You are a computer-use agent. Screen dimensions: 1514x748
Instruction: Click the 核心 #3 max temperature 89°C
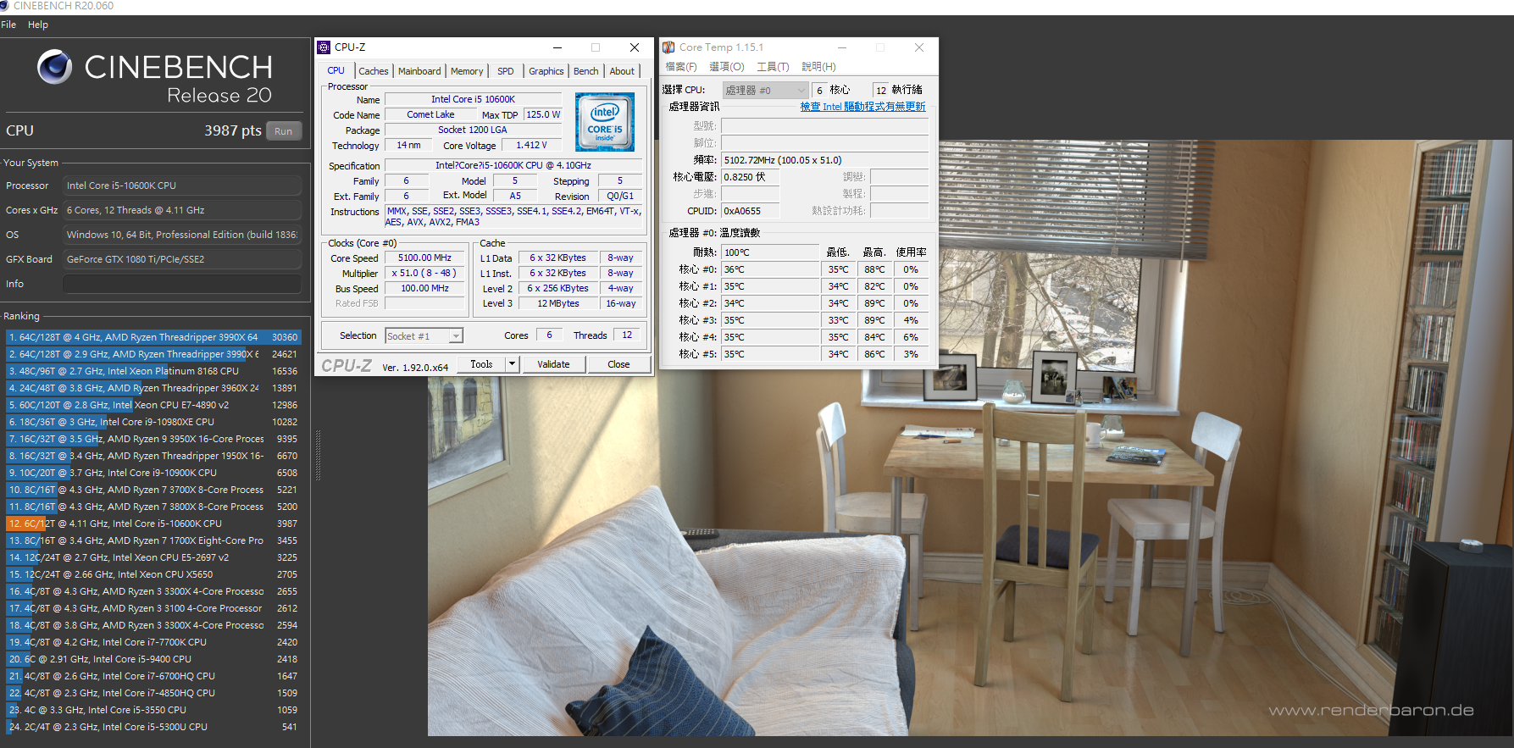[874, 320]
